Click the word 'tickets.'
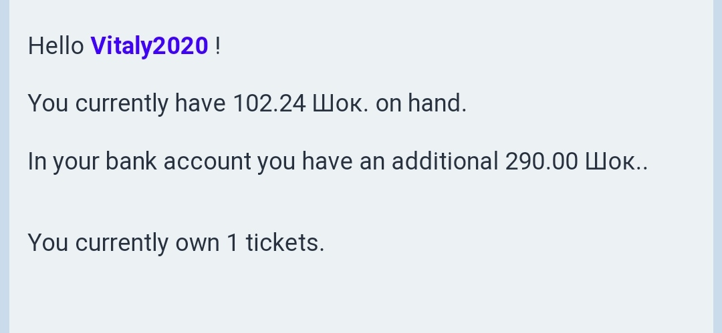 (285, 242)
